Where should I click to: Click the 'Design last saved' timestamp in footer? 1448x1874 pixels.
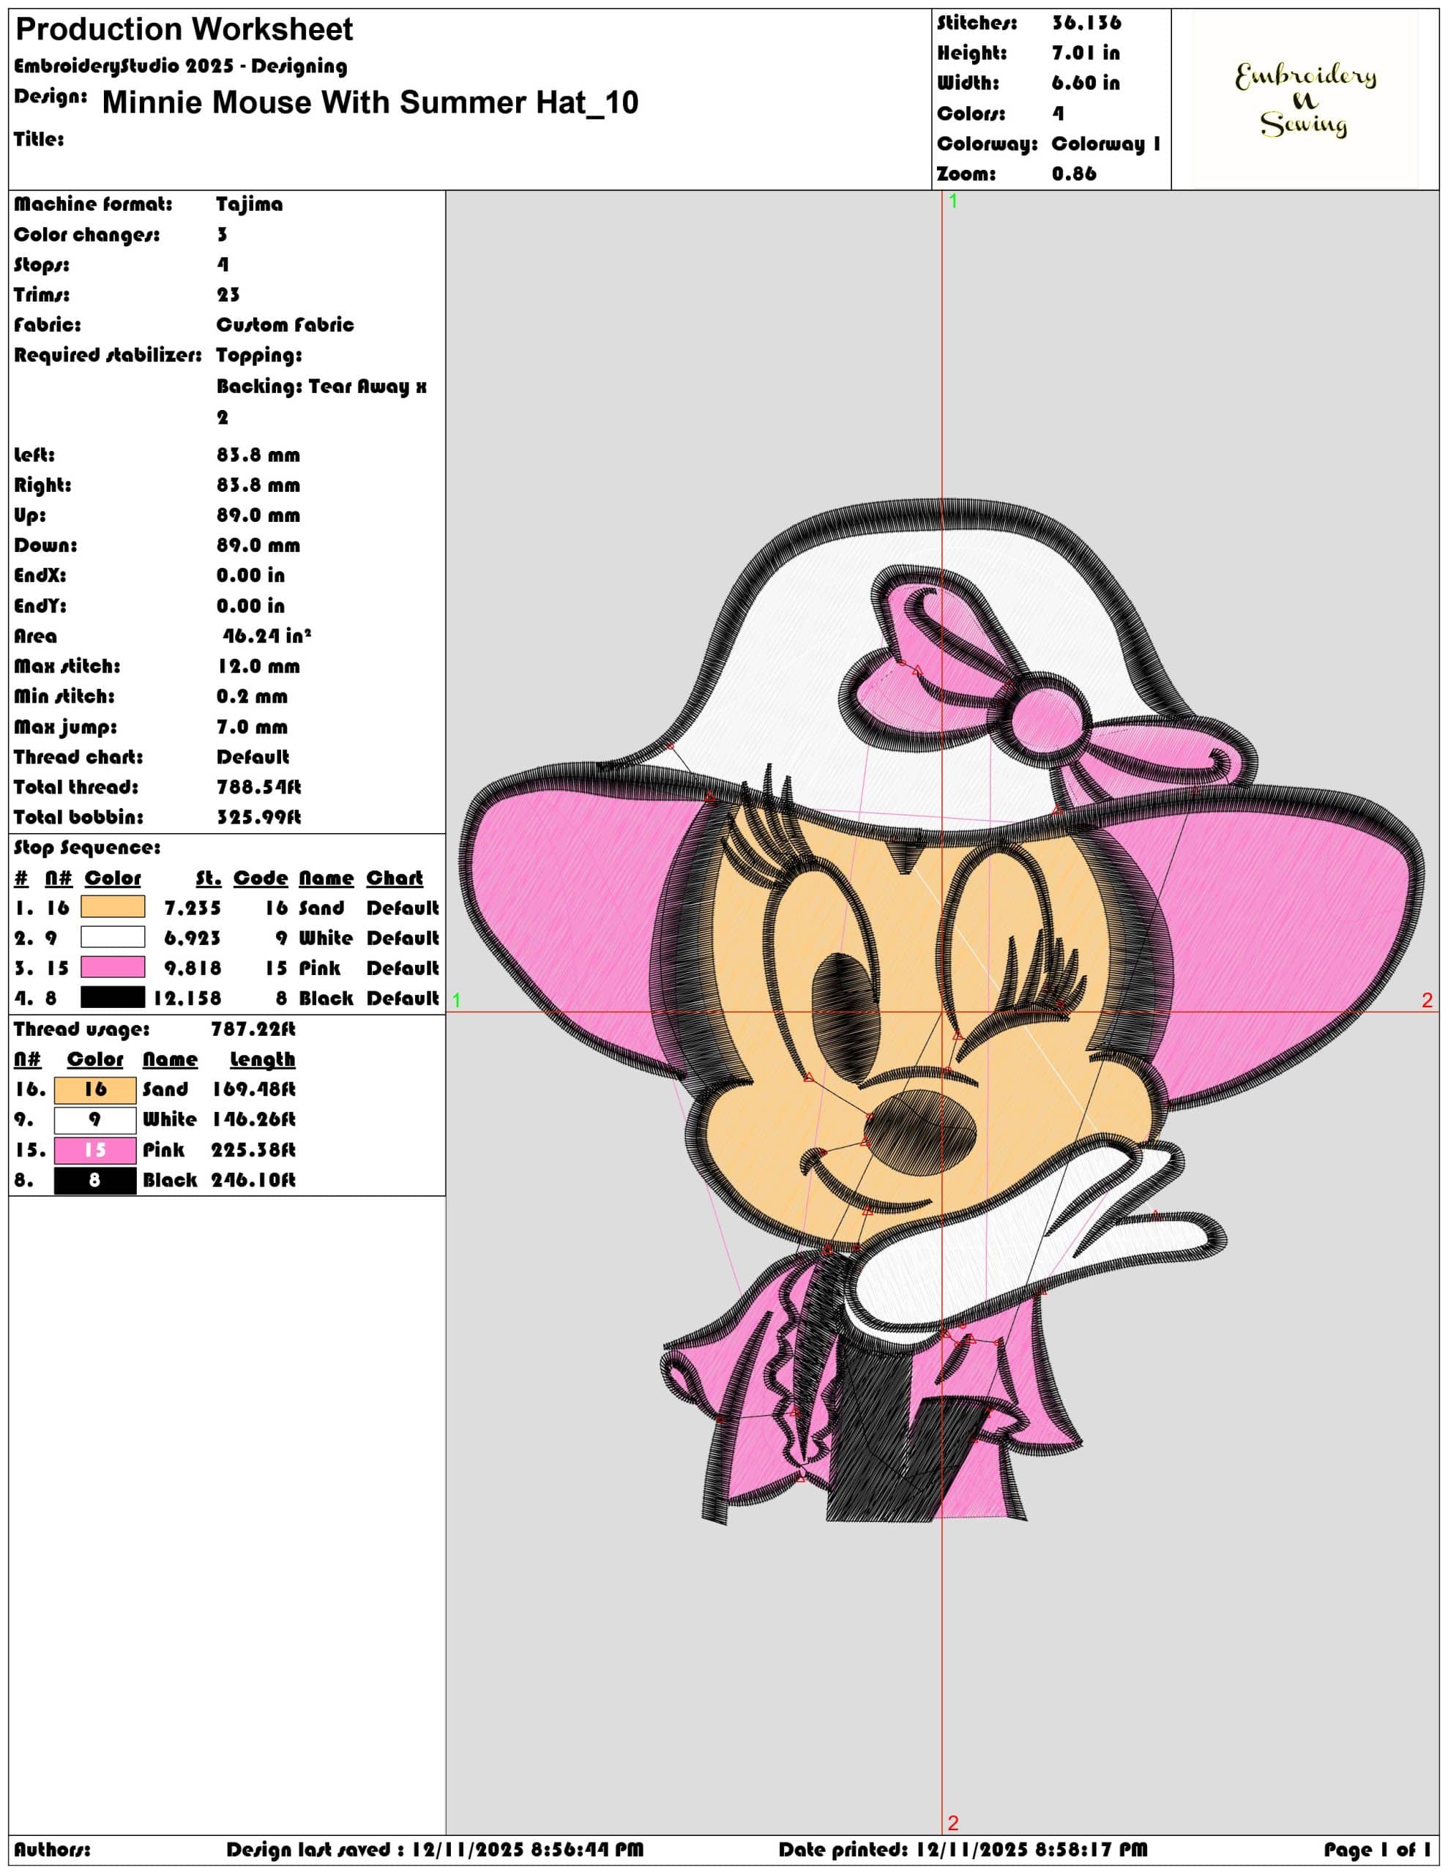[435, 1850]
